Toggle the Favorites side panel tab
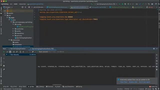160x90 pixels. pyautogui.click(x=1, y=61)
